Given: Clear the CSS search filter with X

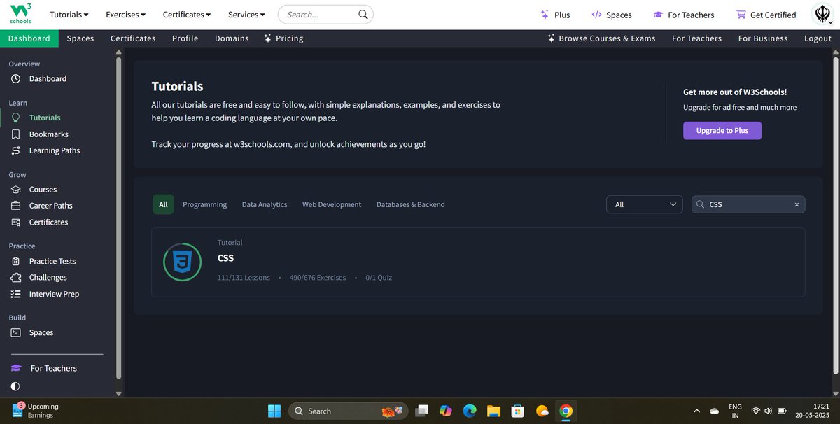Looking at the screenshot, I should coord(797,205).
